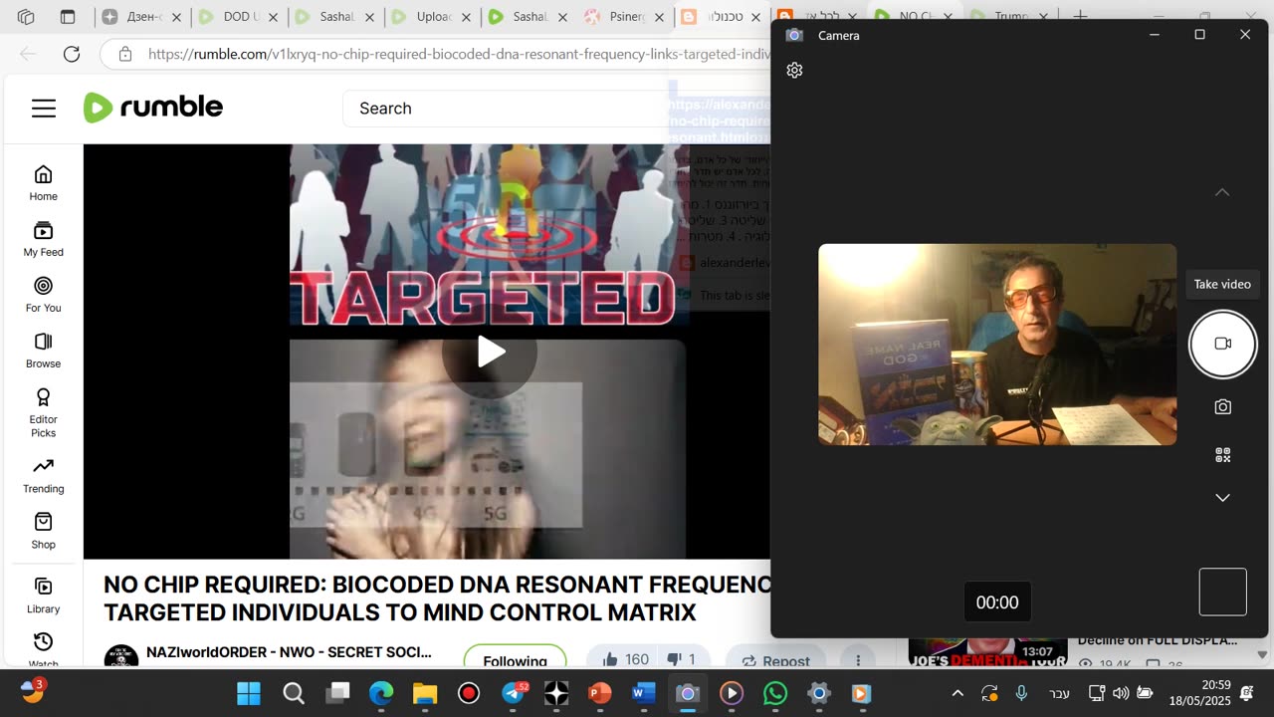Open video more options three dots

click(858, 659)
